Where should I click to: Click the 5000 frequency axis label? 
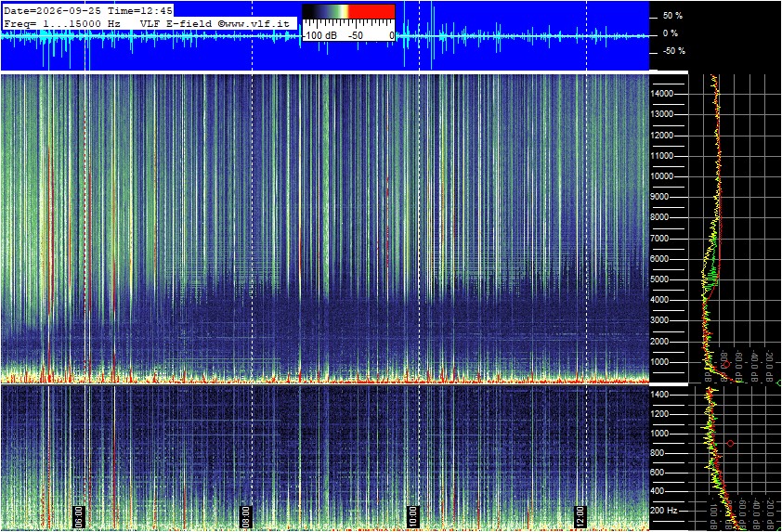click(x=659, y=279)
